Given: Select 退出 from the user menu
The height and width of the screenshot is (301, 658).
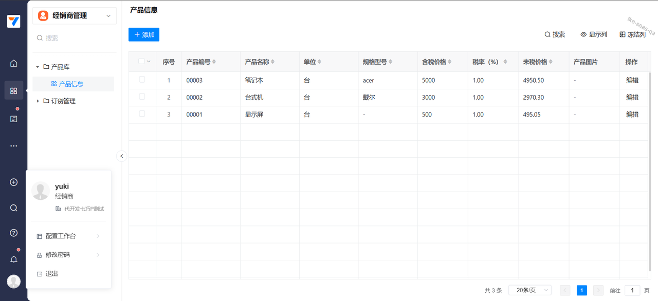Looking at the screenshot, I should 52,274.
